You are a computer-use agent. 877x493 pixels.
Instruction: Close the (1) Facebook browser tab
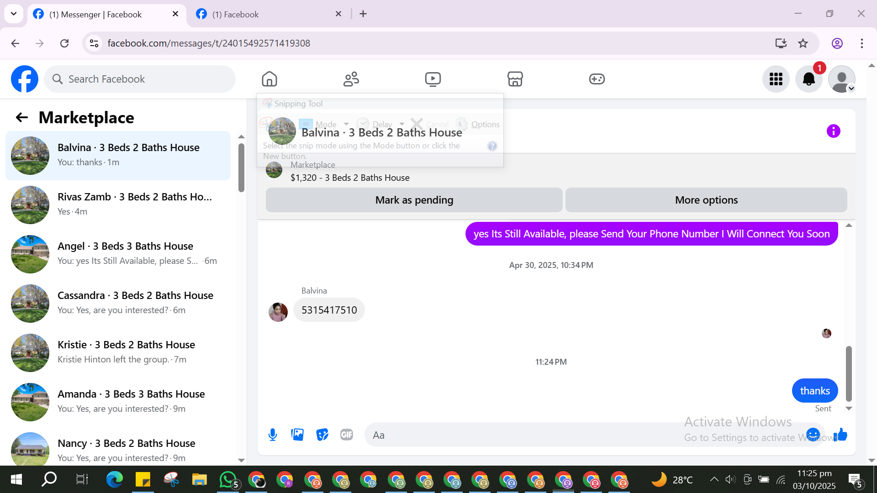tap(338, 14)
